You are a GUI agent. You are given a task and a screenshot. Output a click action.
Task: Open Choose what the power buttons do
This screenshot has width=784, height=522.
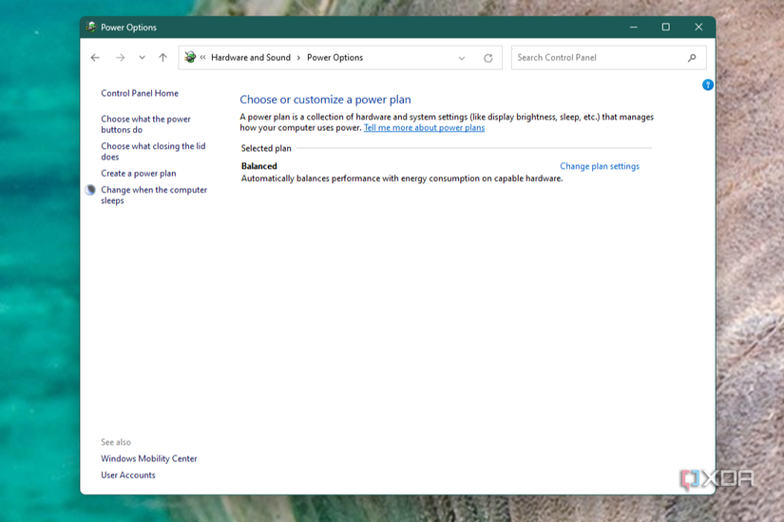[145, 124]
